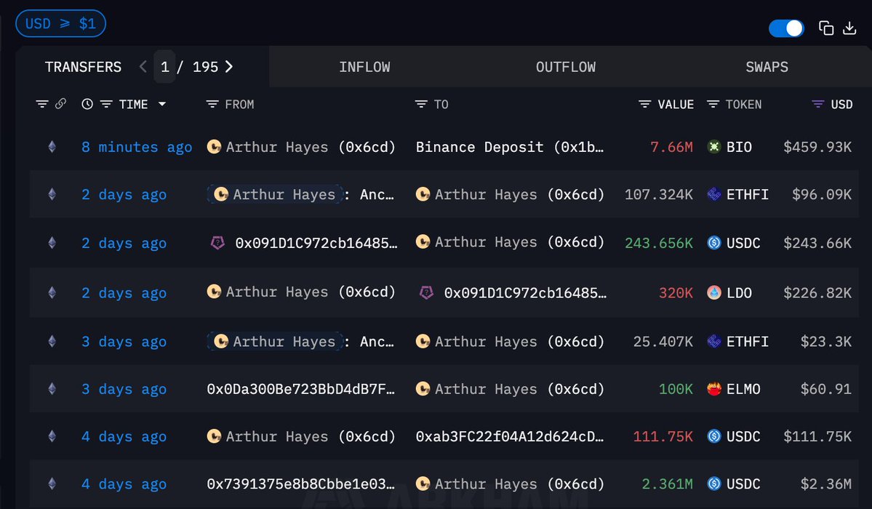Click Arthur Hayes avatar in ELMO row
The image size is (872, 509).
(x=423, y=389)
